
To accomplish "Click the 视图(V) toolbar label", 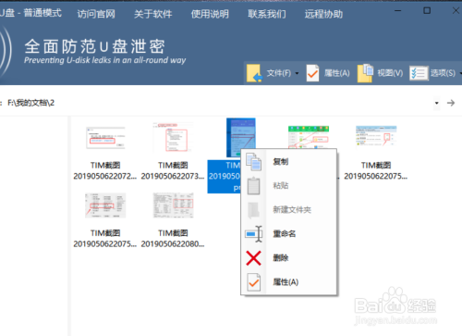I will click(390, 73).
